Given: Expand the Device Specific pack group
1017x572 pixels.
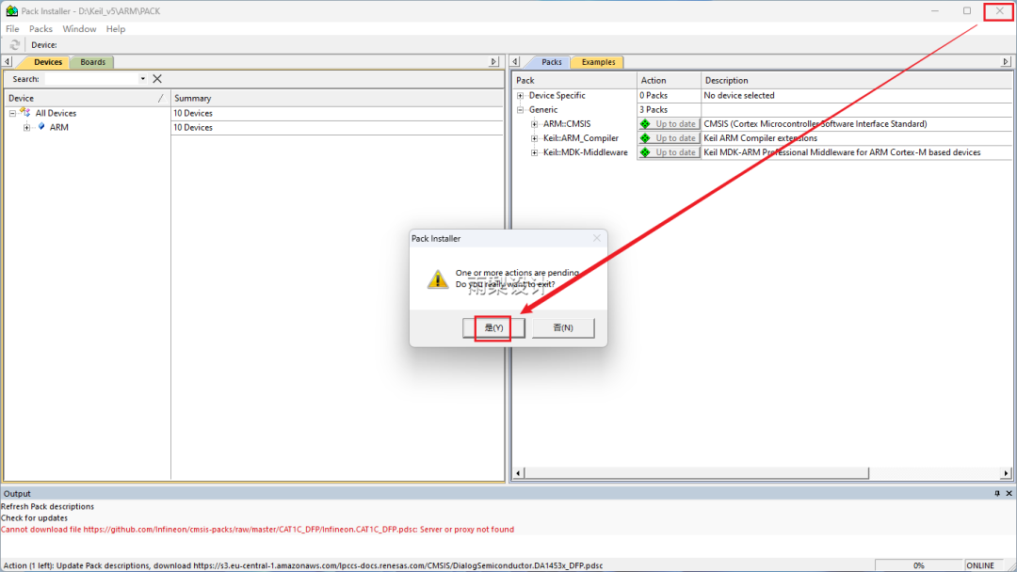Looking at the screenshot, I should pyautogui.click(x=520, y=95).
